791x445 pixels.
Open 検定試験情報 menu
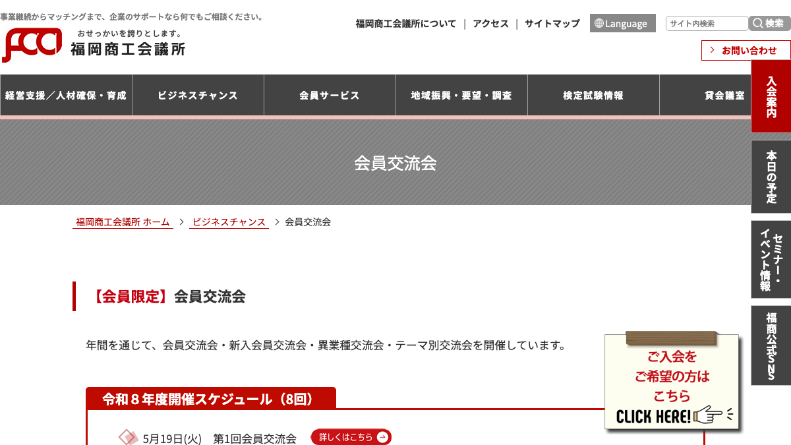(593, 95)
